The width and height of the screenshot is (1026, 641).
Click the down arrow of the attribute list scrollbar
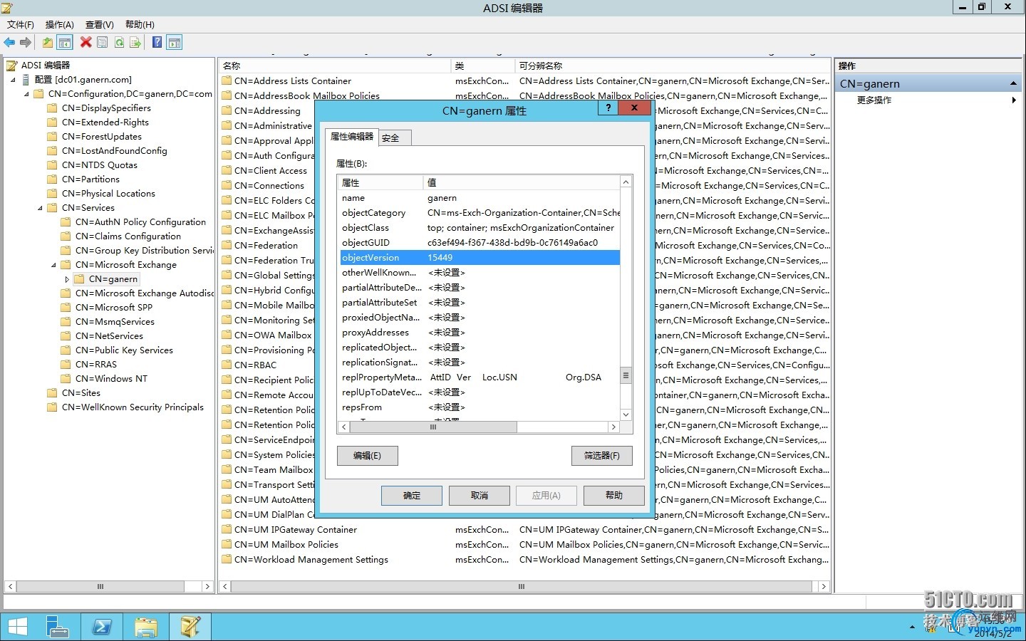click(x=626, y=415)
